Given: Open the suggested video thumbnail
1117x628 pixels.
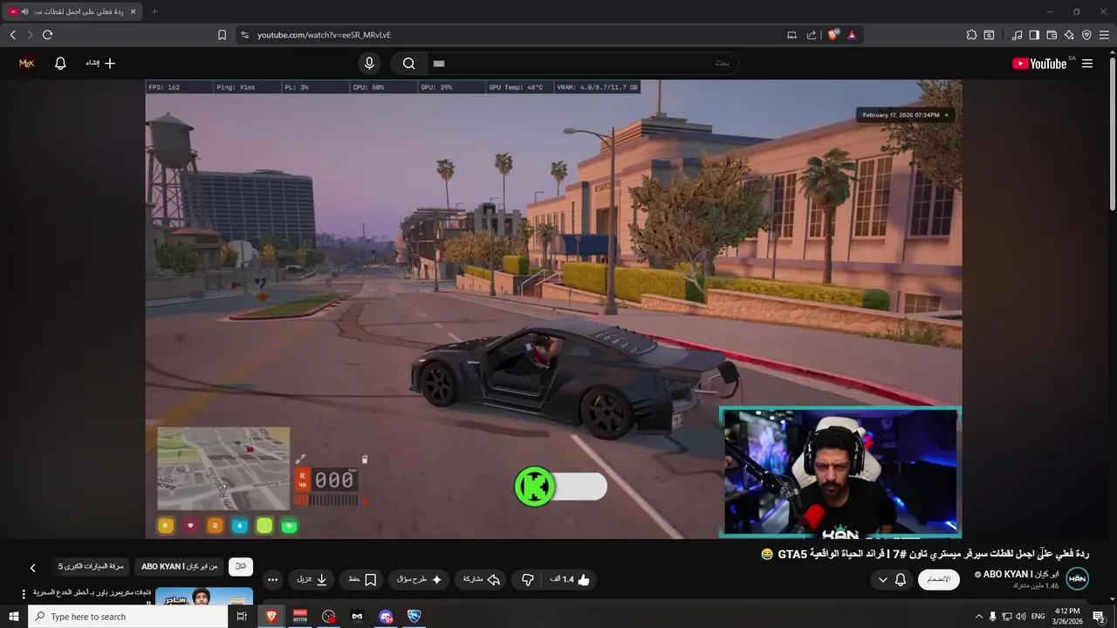Looking at the screenshot, I should point(204,597).
